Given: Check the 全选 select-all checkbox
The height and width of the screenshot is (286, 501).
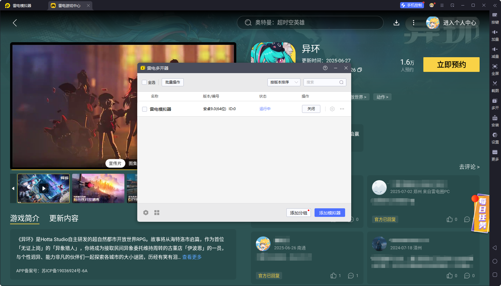Looking at the screenshot, I should coord(144,82).
